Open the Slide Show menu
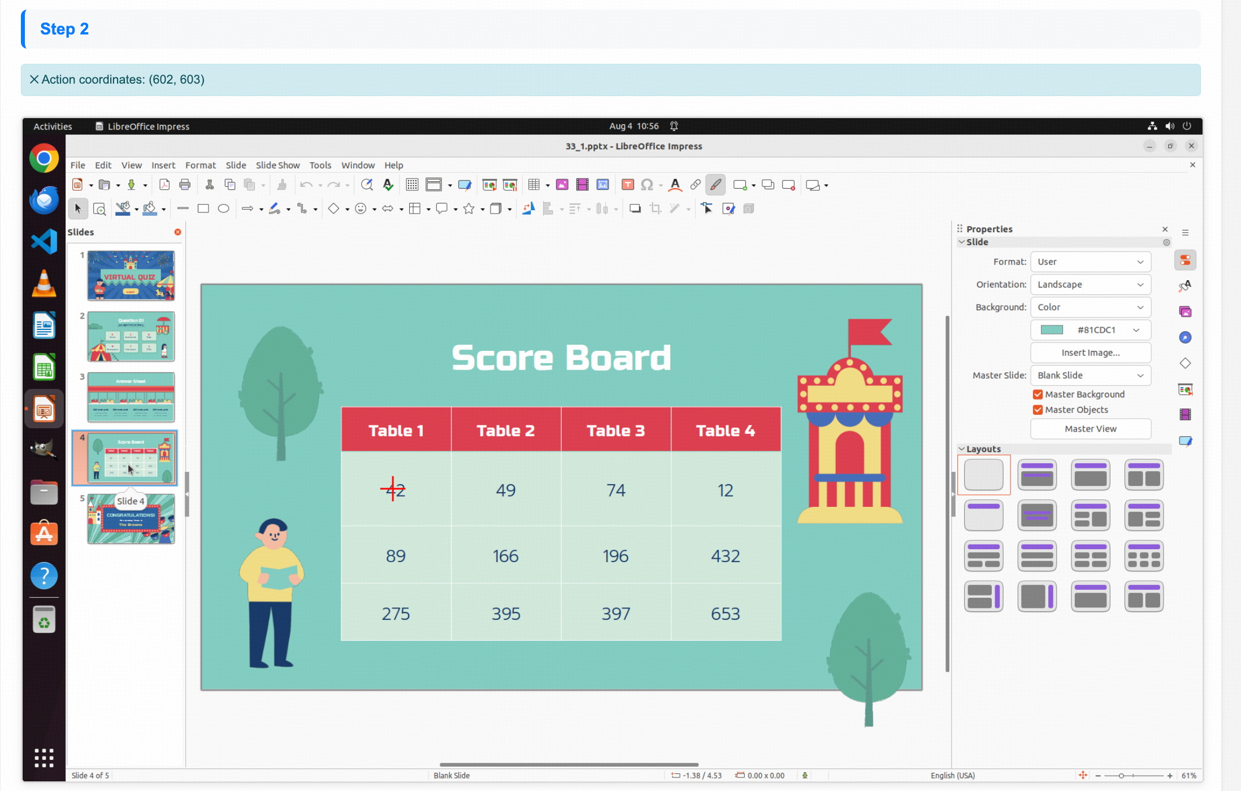The height and width of the screenshot is (791, 1241). tap(277, 165)
